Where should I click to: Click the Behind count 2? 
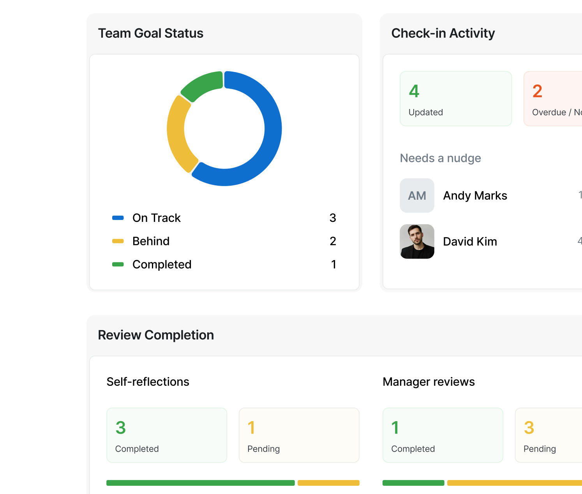pyautogui.click(x=333, y=241)
